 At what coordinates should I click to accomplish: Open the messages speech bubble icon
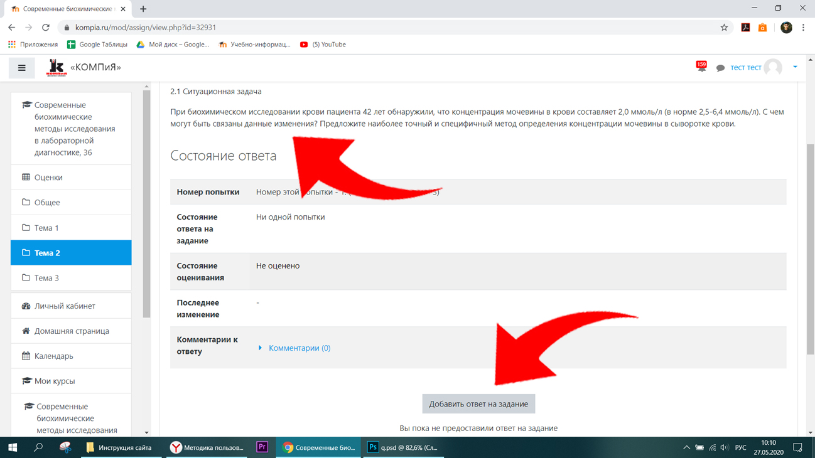[x=720, y=68]
